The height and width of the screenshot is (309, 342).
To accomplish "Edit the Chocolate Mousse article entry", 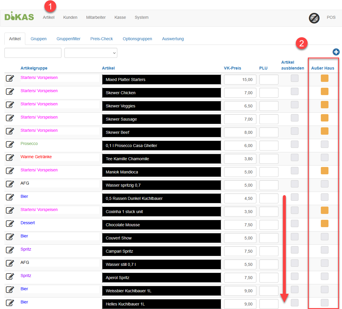I will point(10,224).
